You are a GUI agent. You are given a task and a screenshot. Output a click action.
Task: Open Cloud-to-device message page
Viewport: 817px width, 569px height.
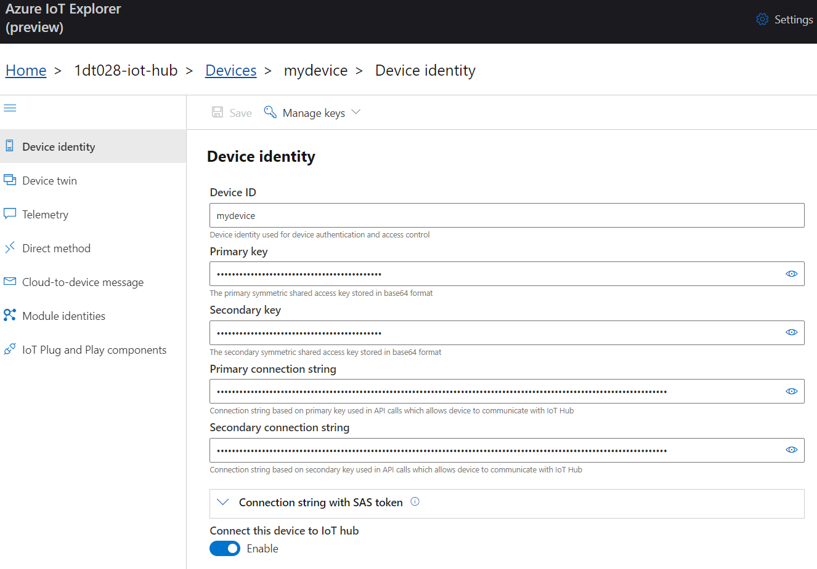coord(83,282)
